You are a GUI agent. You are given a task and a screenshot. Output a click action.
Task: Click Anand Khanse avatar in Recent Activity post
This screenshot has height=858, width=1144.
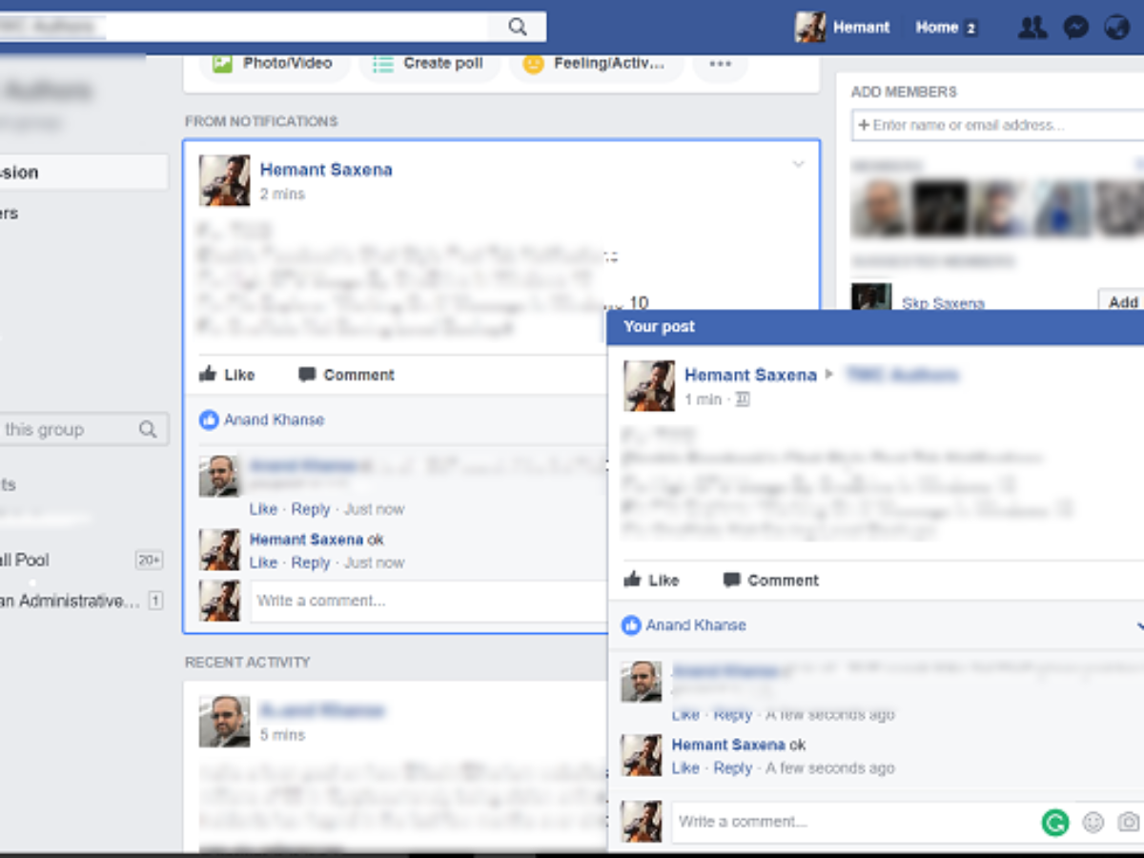point(225,721)
